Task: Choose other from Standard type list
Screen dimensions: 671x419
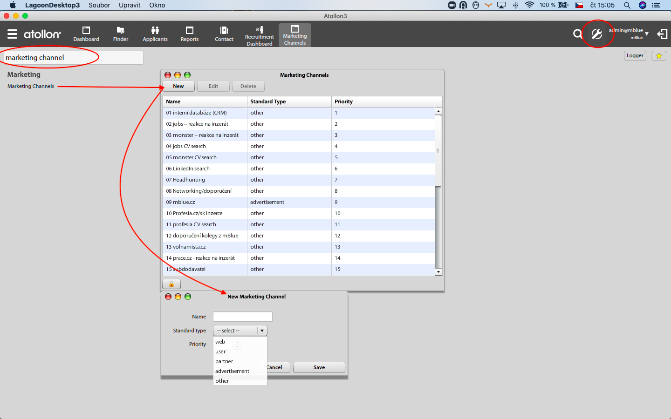Action: point(240,381)
